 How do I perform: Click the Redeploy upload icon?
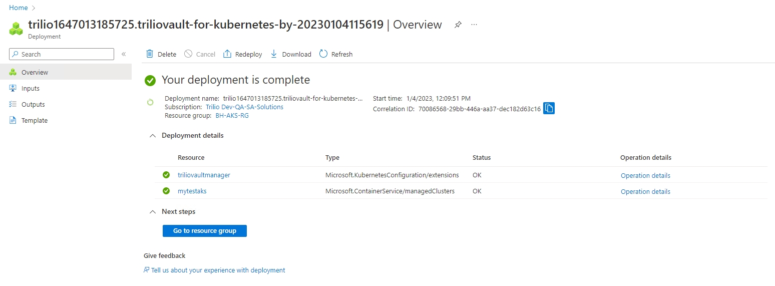pos(227,54)
